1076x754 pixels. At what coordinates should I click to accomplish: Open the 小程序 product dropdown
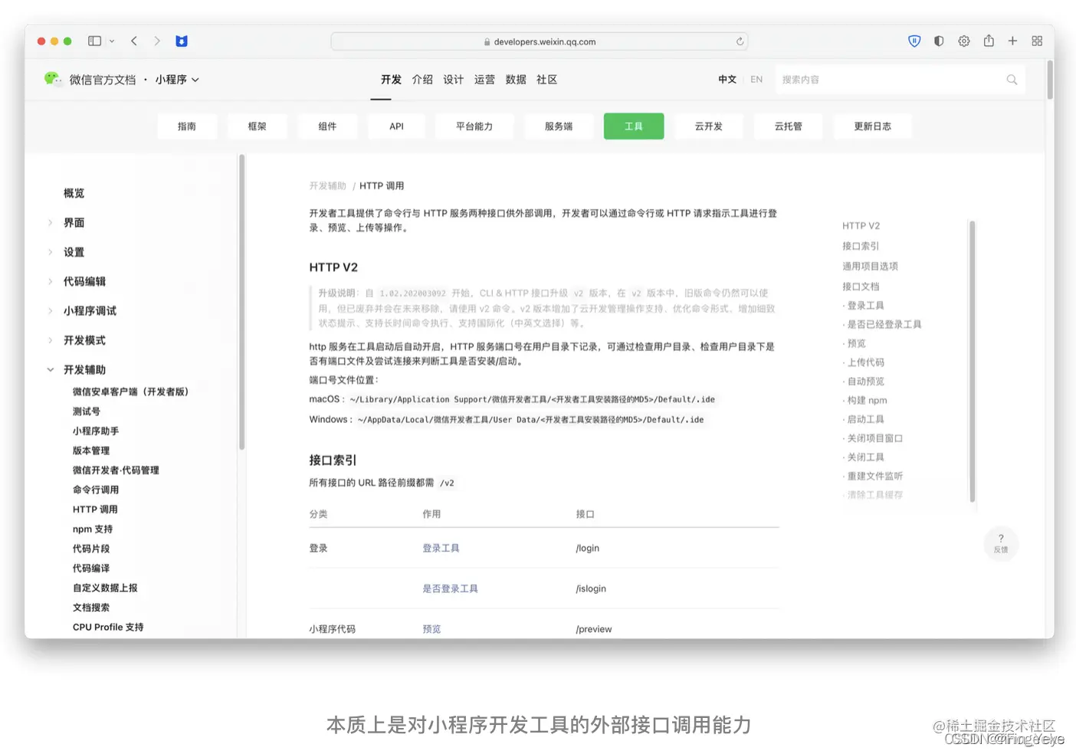178,80
